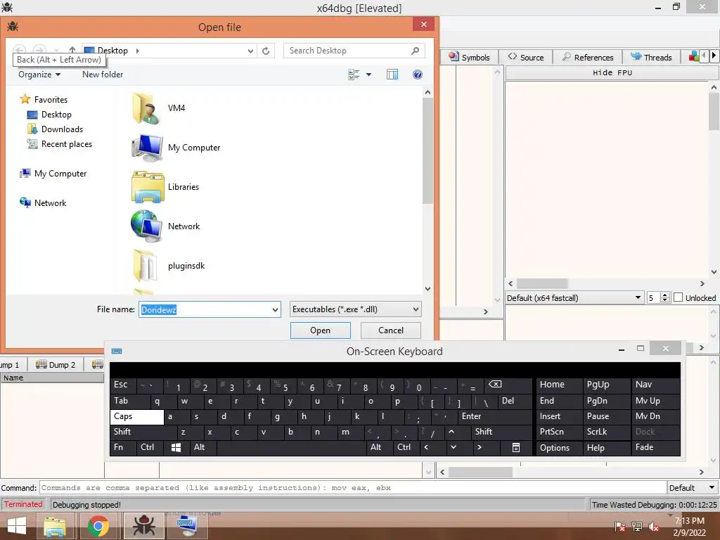720x540 pixels.
Task: Refresh the Desktop location
Action: click(266, 51)
